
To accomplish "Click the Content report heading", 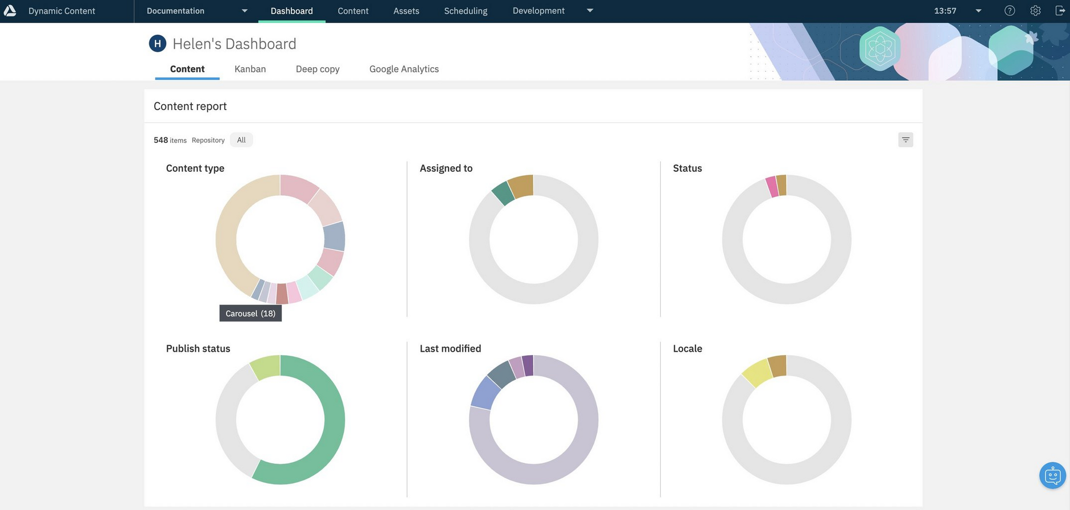I will 190,106.
